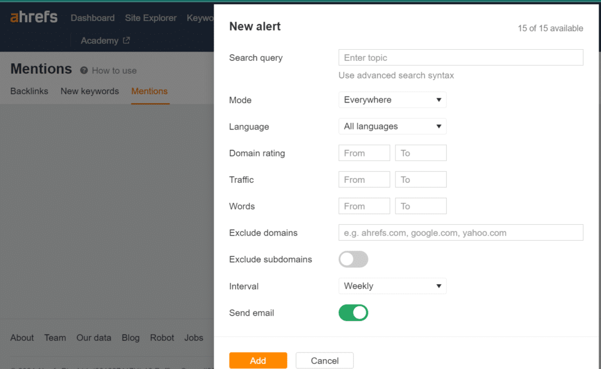Open the How to use link
Image resolution: width=601 pixels, height=369 pixels.
pyautogui.click(x=114, y=70)
